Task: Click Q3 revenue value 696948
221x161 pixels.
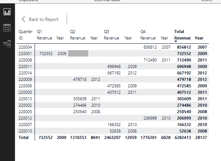Action: 114,66
